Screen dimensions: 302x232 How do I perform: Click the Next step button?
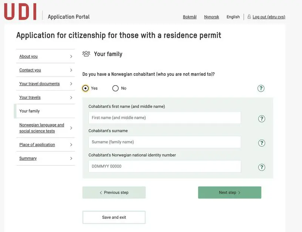pos(230,192)
